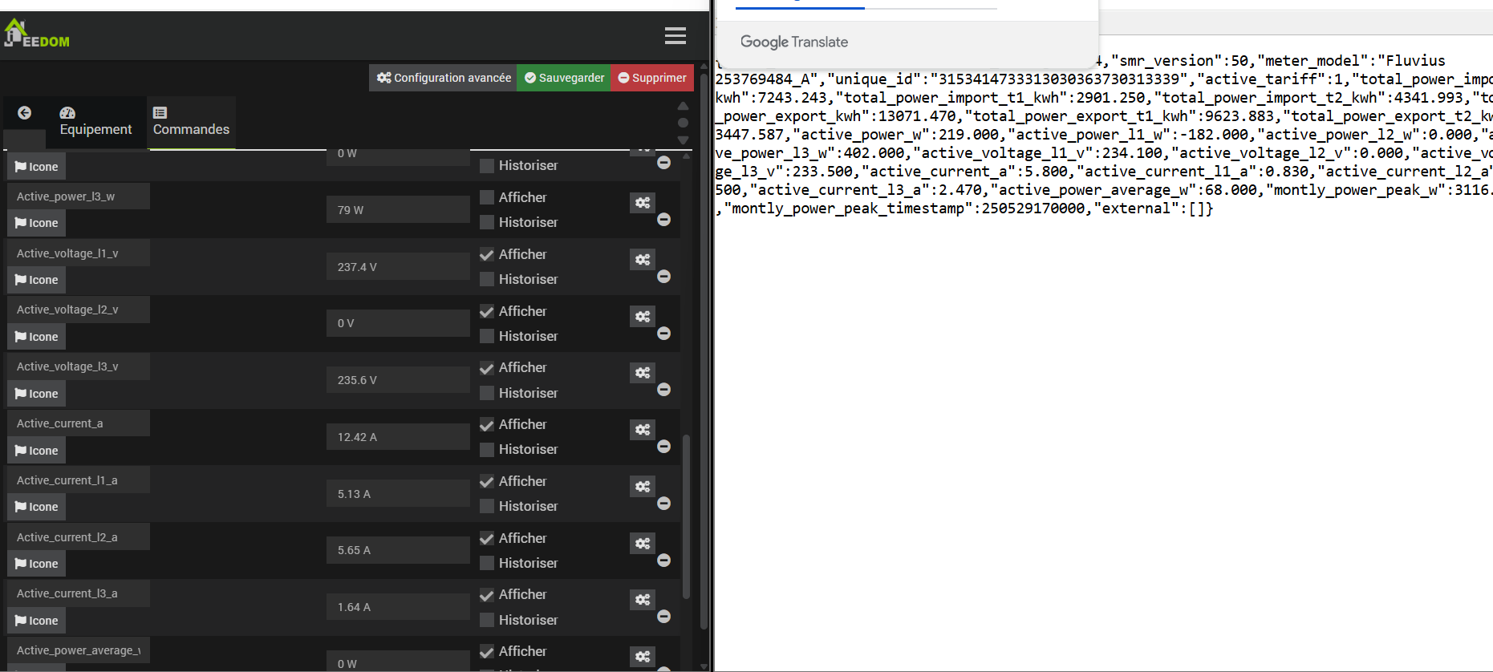Viewport: 1493px width, 672px height.
Task: Open advanced settings gear for Active_voltage_l1_v
Action: pos(643,260)
